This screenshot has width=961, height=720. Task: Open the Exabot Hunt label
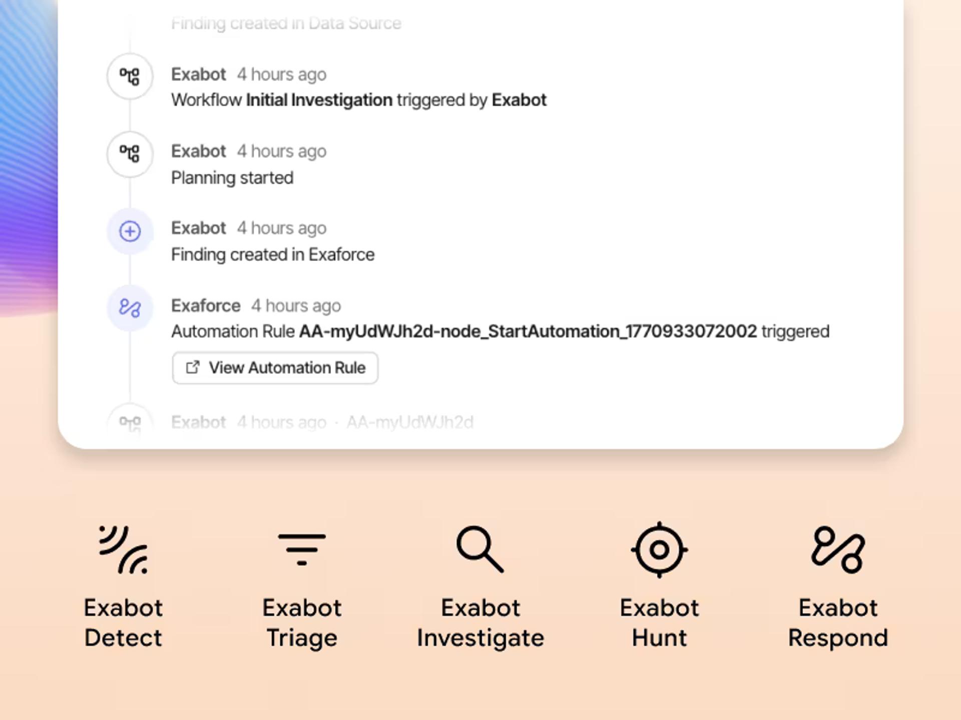(x=659, y=623)
